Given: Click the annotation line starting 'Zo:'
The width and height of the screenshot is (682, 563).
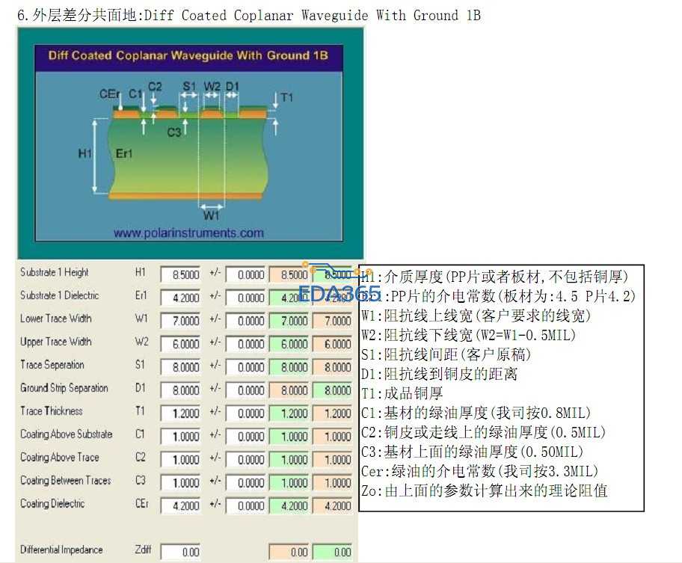Looking at the screenshot, I should pos(484,490).
